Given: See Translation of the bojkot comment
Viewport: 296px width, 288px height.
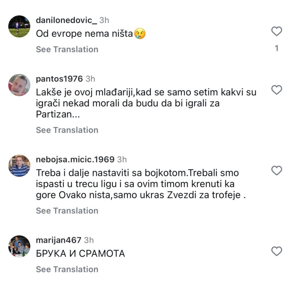Looking at the screenshot, I should 67,211.
